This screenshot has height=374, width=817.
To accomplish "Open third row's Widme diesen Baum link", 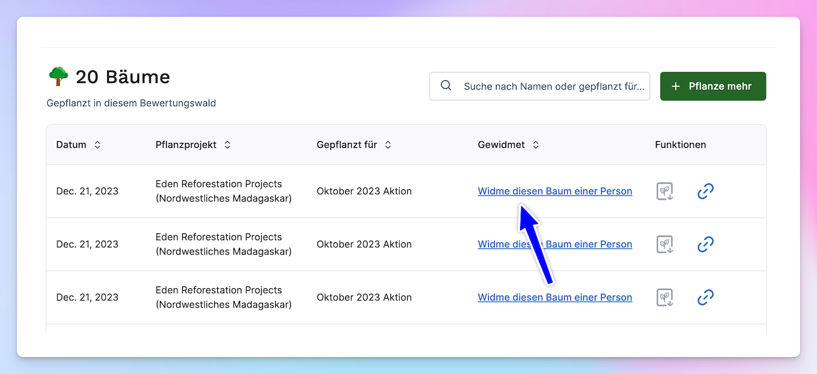I will pyautogui.click(x=555, y=297).
